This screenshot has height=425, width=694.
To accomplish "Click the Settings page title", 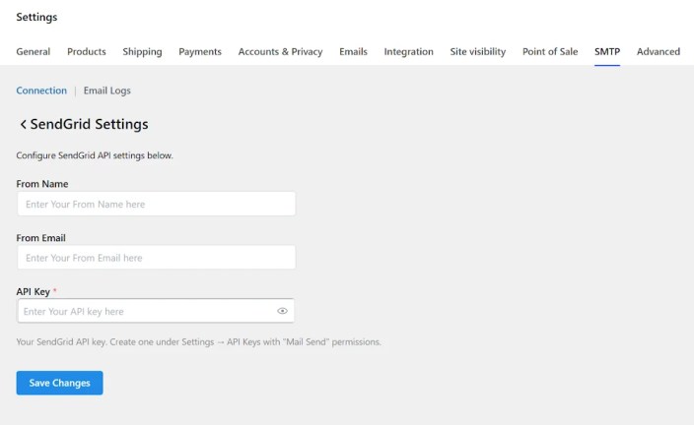I will 36,18.
